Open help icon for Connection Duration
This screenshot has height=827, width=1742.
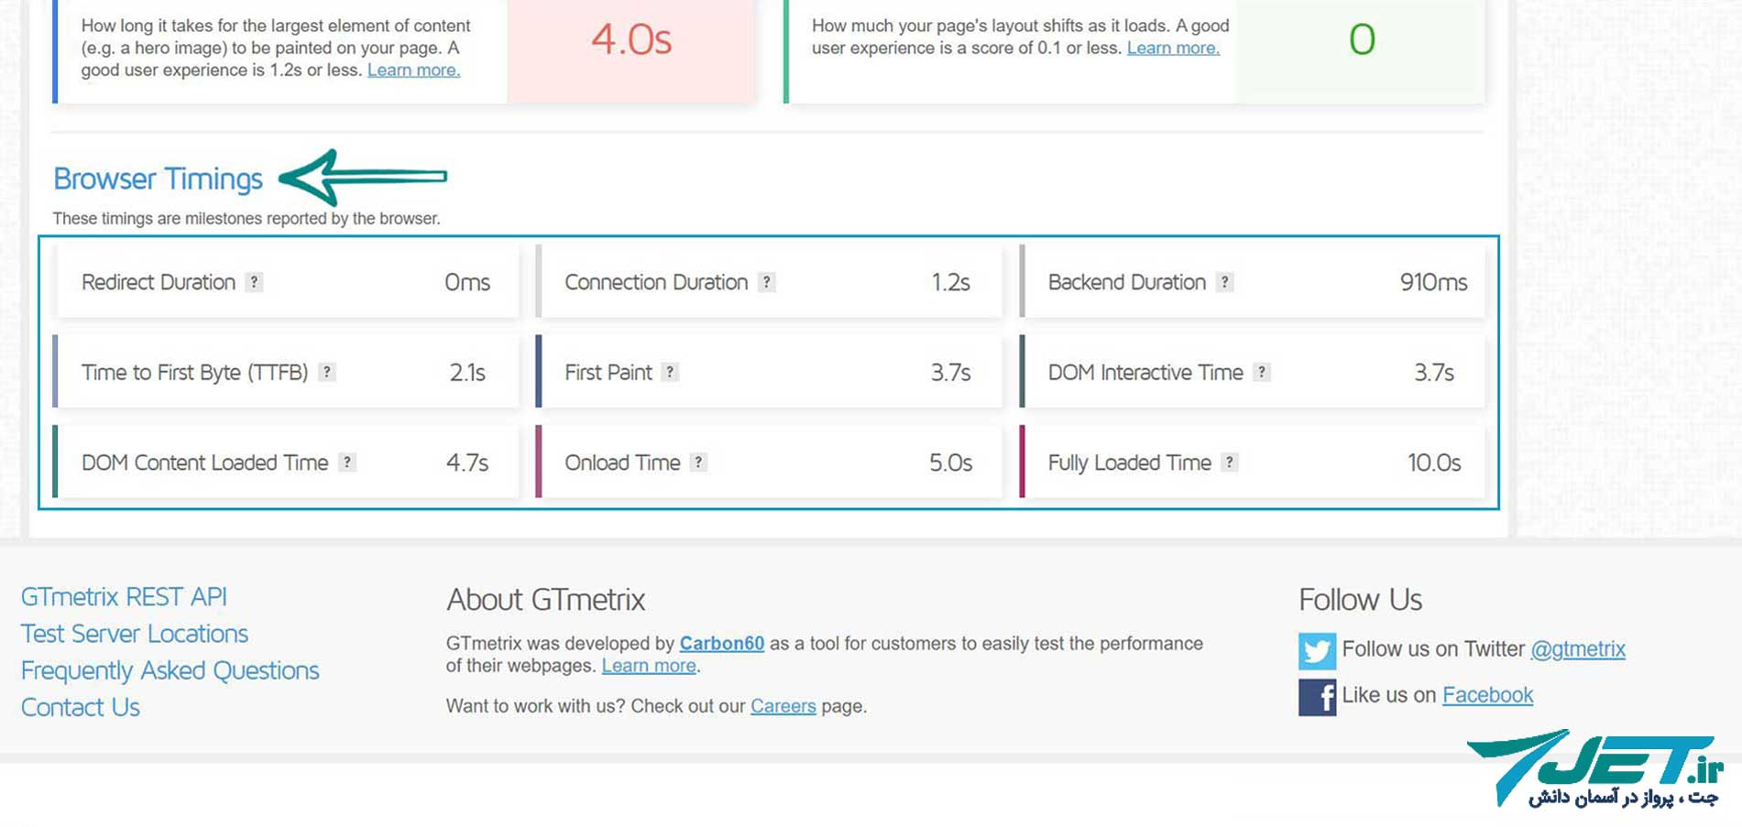[x=767, y=282]
